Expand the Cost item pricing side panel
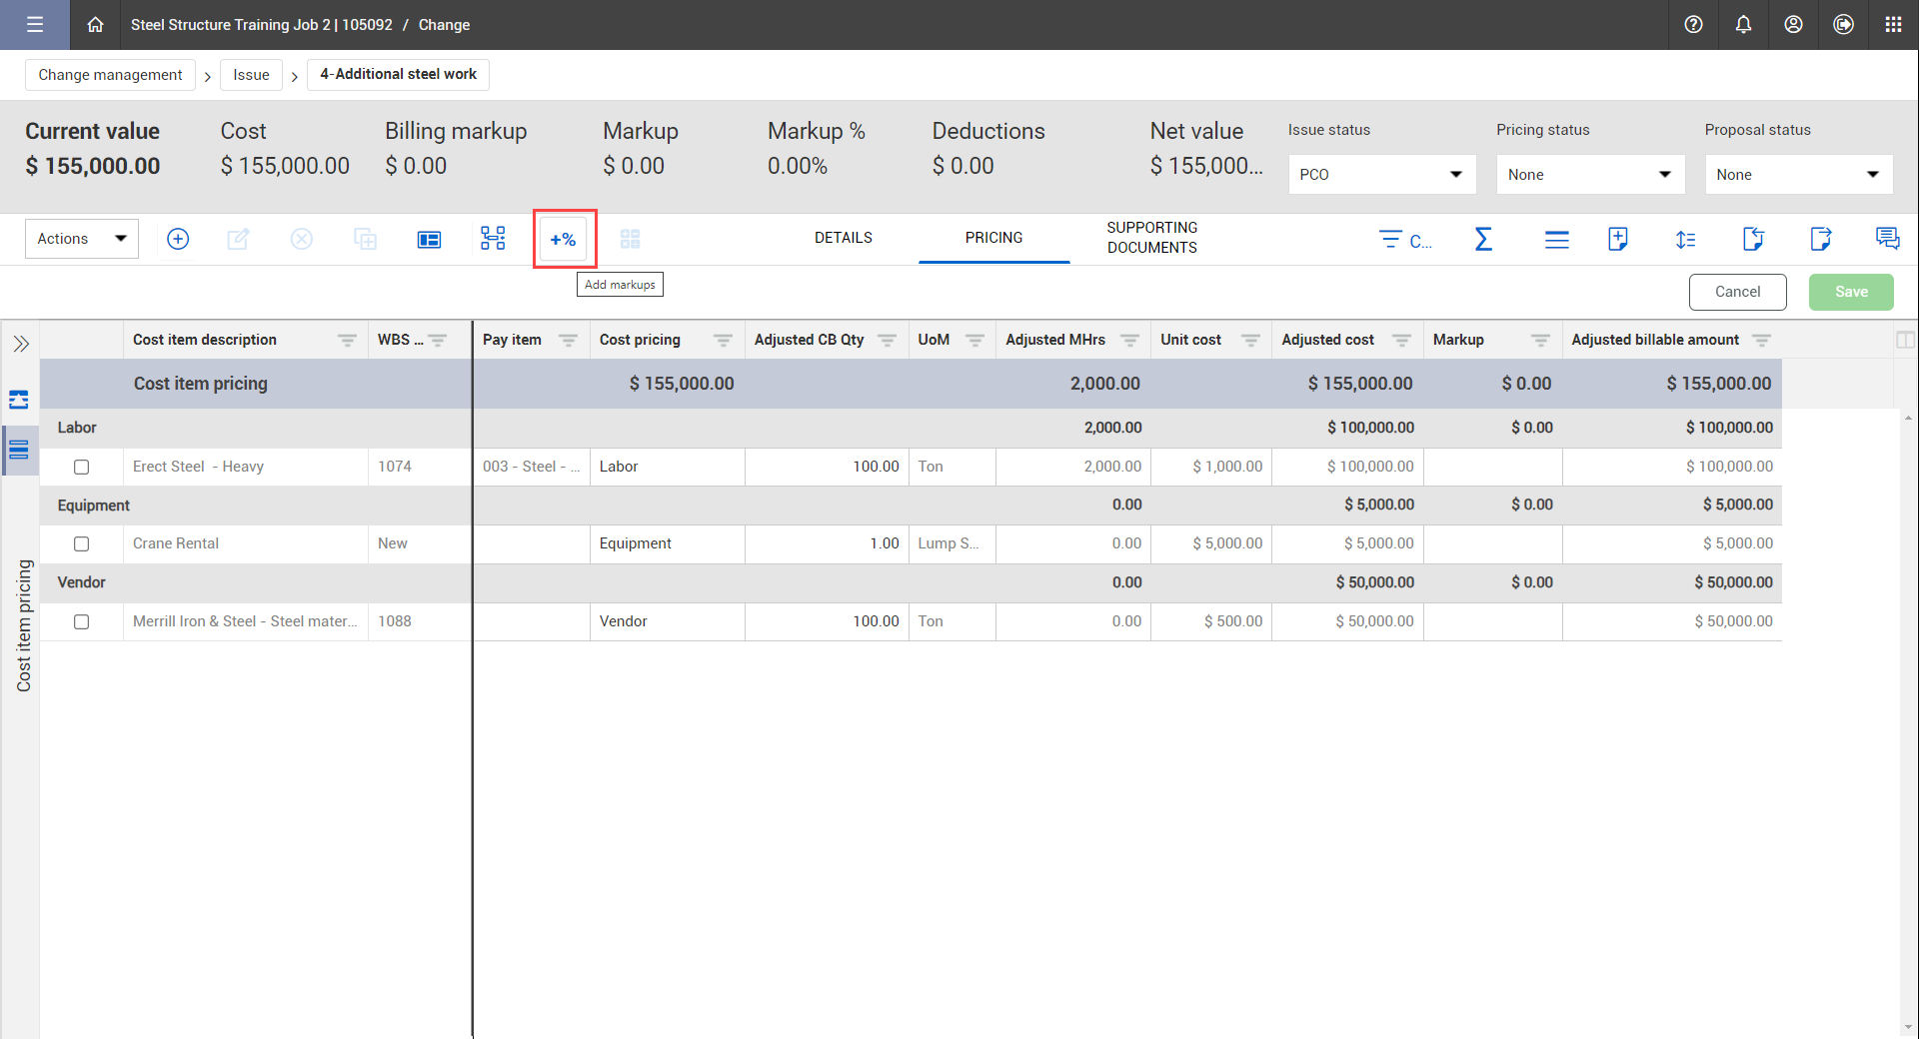The width and height of the screenshot is (1919, 1039). click(21, 345)
